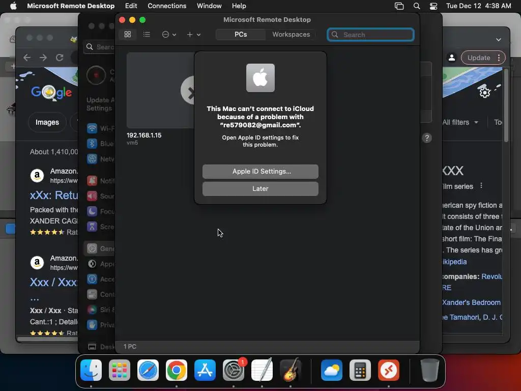Open Finder from the Dock
This screenshot has width=521, height=391.
91,370
